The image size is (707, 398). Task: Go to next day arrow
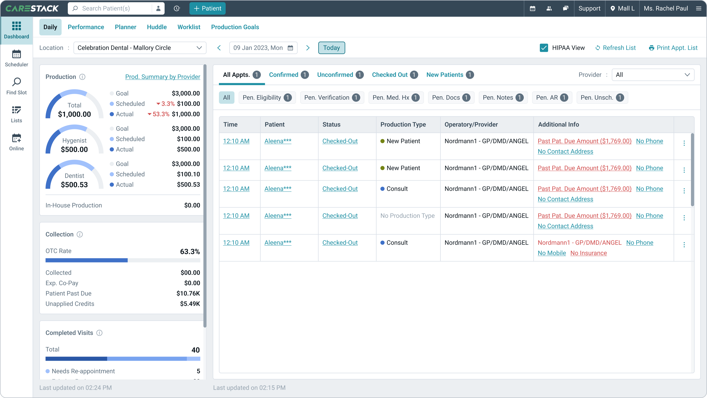point(308,48)
